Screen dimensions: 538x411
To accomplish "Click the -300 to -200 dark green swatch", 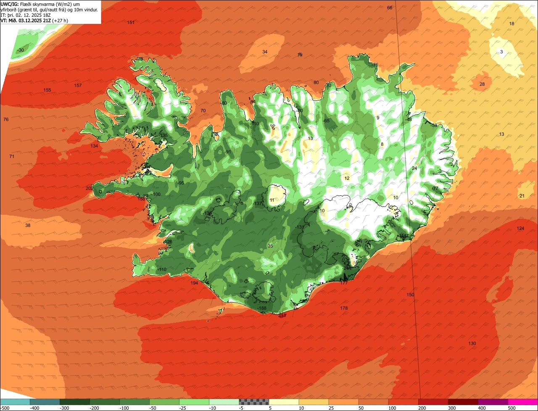I will pos(74,402).
